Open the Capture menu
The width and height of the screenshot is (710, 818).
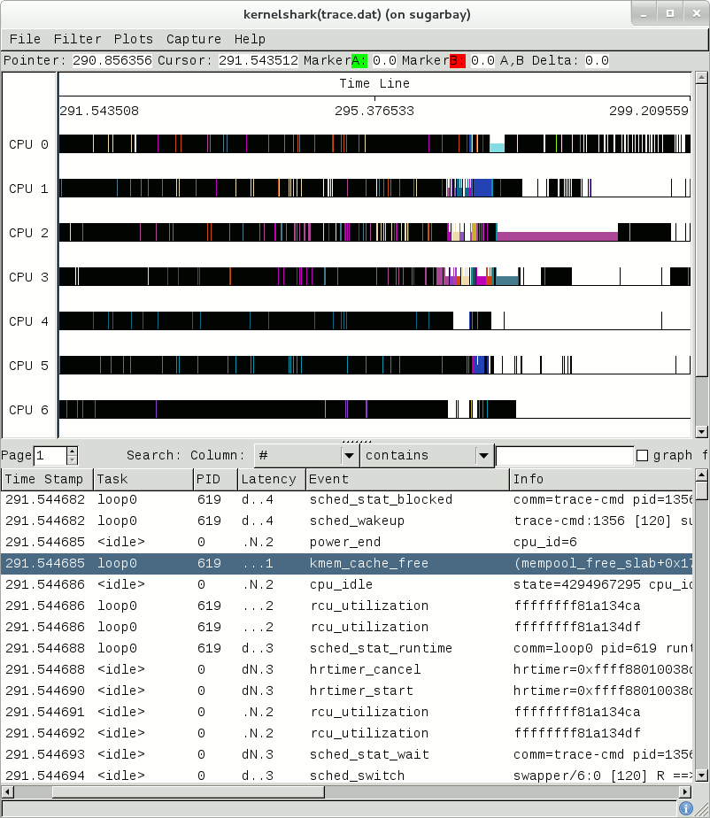[x=193, y=39]
